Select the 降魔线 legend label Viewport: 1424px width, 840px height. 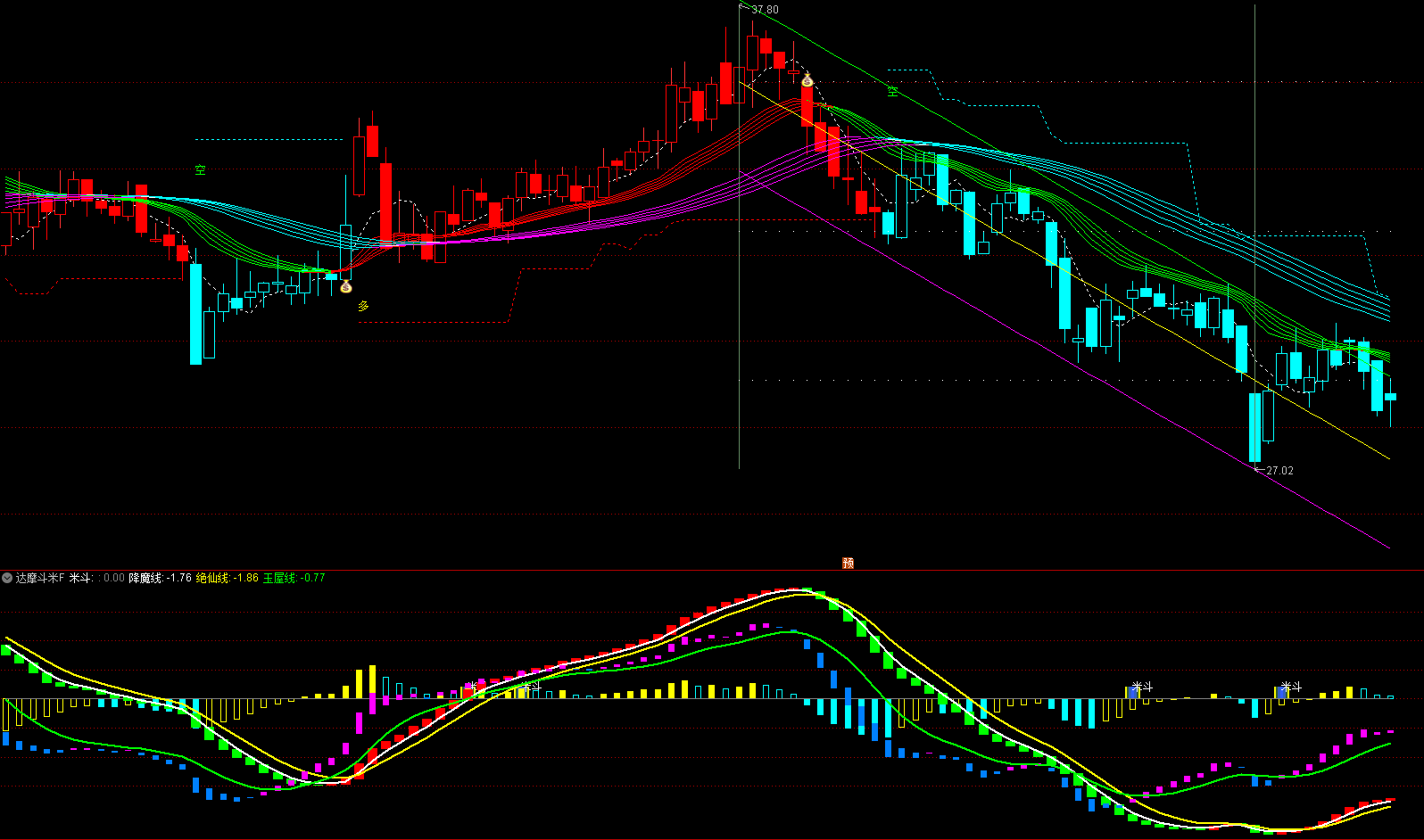coord(145,578)
